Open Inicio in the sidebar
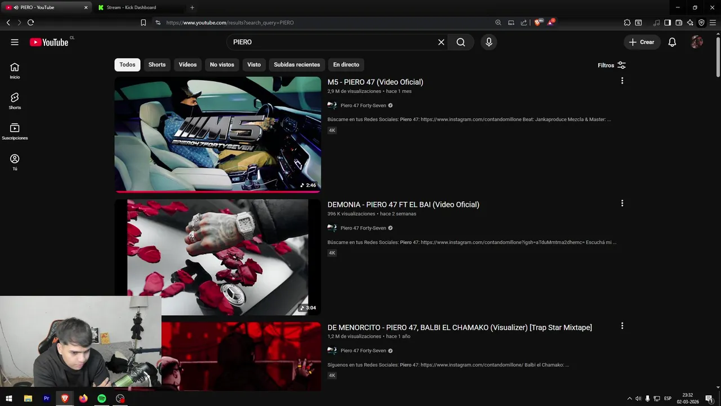 click(15, 70)
